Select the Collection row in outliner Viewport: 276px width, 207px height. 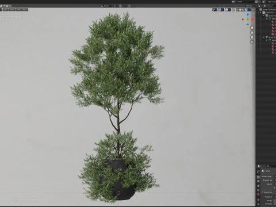pyautogui.click(x=269, y=13)
